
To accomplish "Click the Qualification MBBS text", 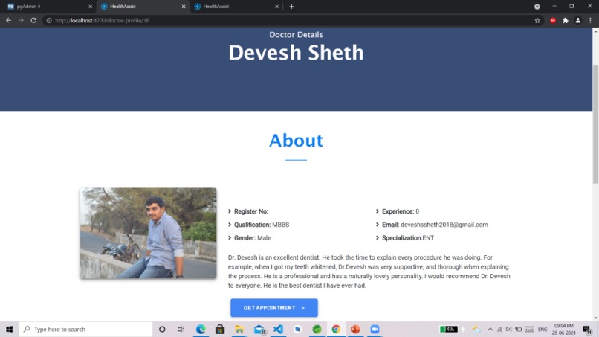I will point(262,225).
